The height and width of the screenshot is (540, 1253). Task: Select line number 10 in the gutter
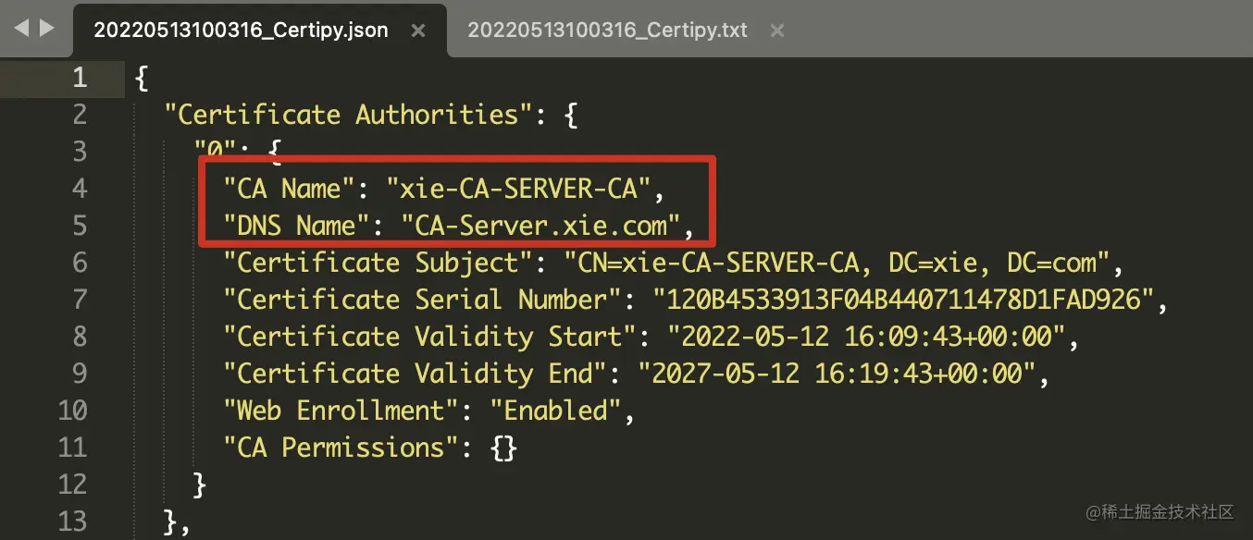[72, 411]
